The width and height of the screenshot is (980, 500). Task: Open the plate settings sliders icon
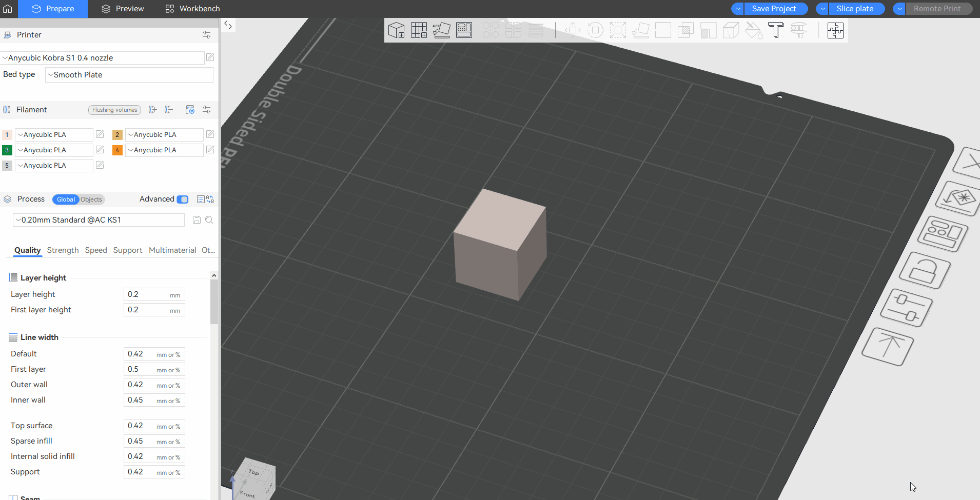(906, 308)
